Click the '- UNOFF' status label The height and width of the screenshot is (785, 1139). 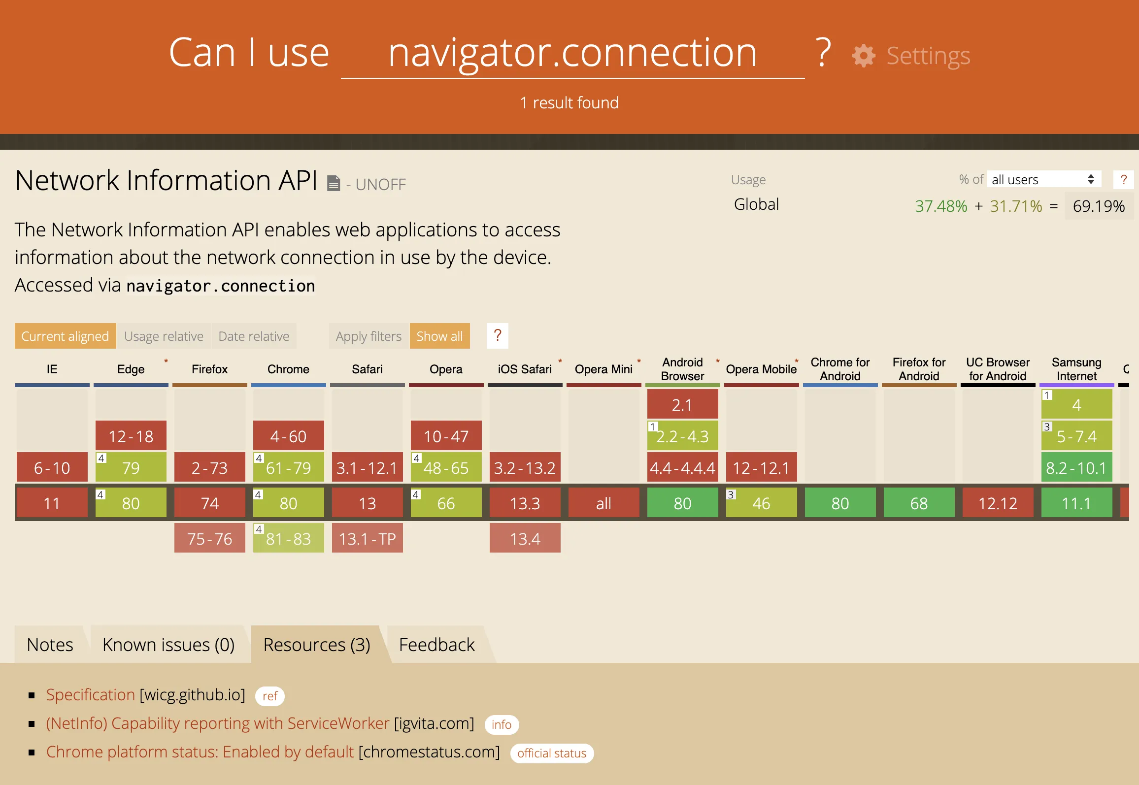[x=376, y=185]
